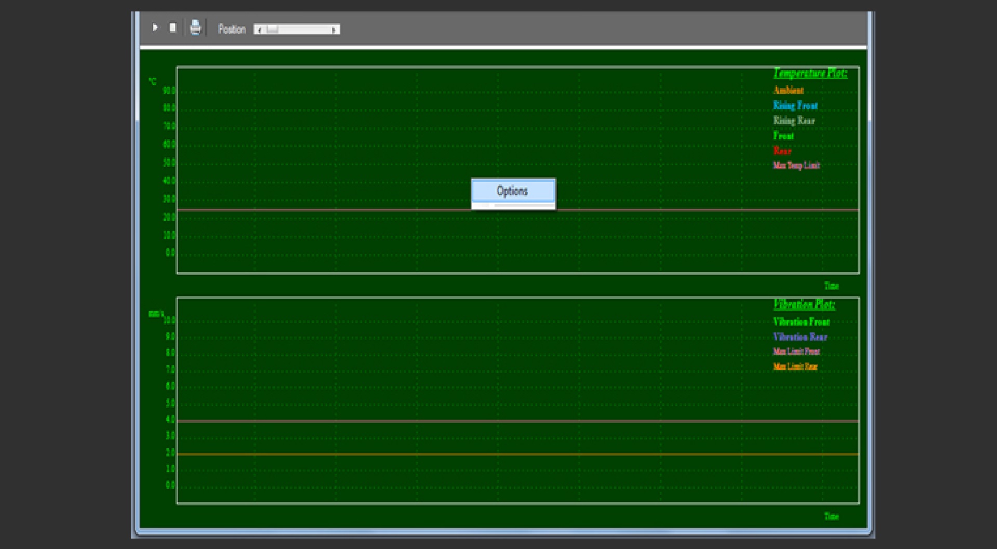Click the Max Limit Front legend entry
This screenshot has width=997, height=549.
pyautogui.click(x=796, y=352)
